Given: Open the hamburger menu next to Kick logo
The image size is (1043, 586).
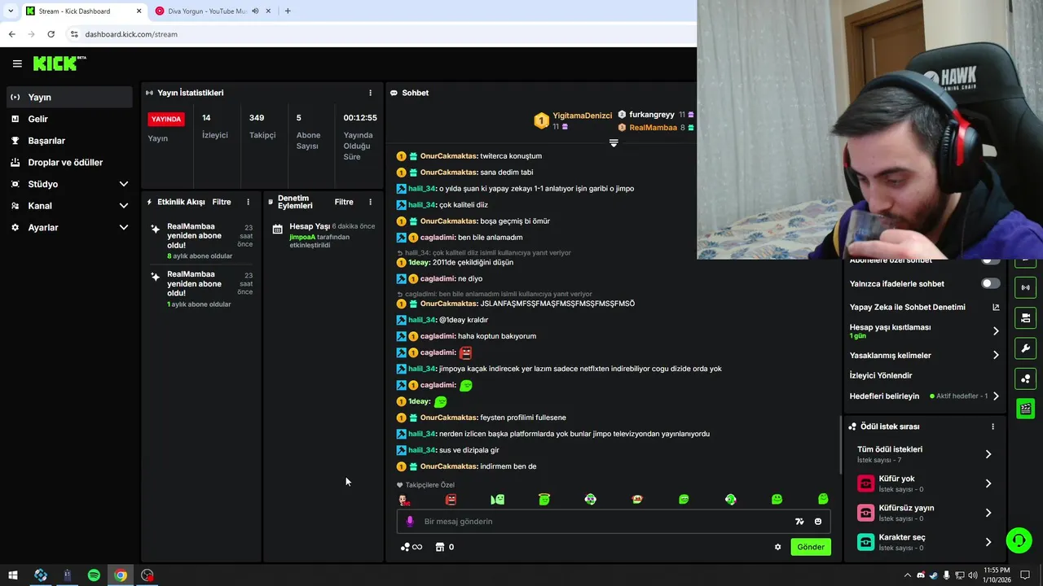Looking at the screenshot, I should [17, 63].
